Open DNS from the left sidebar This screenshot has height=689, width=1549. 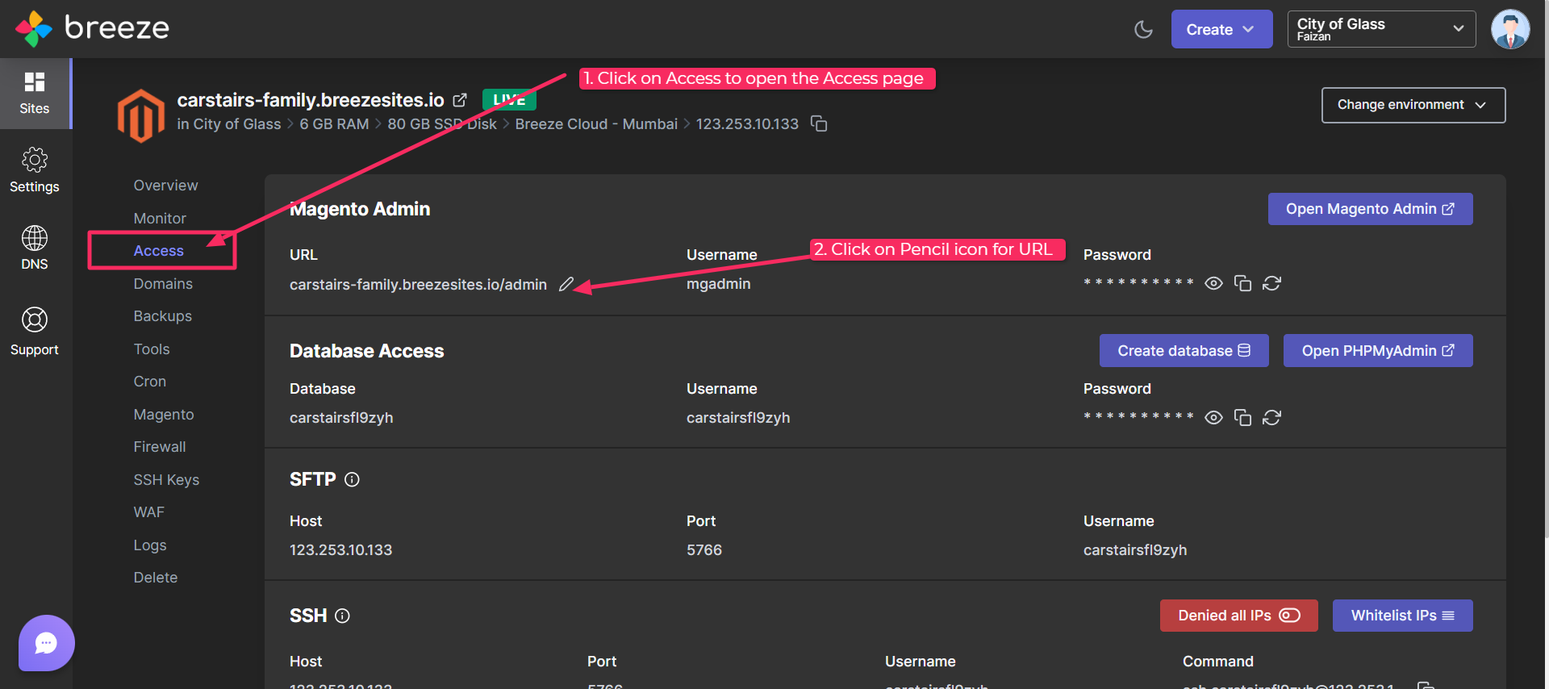[35, 248]
